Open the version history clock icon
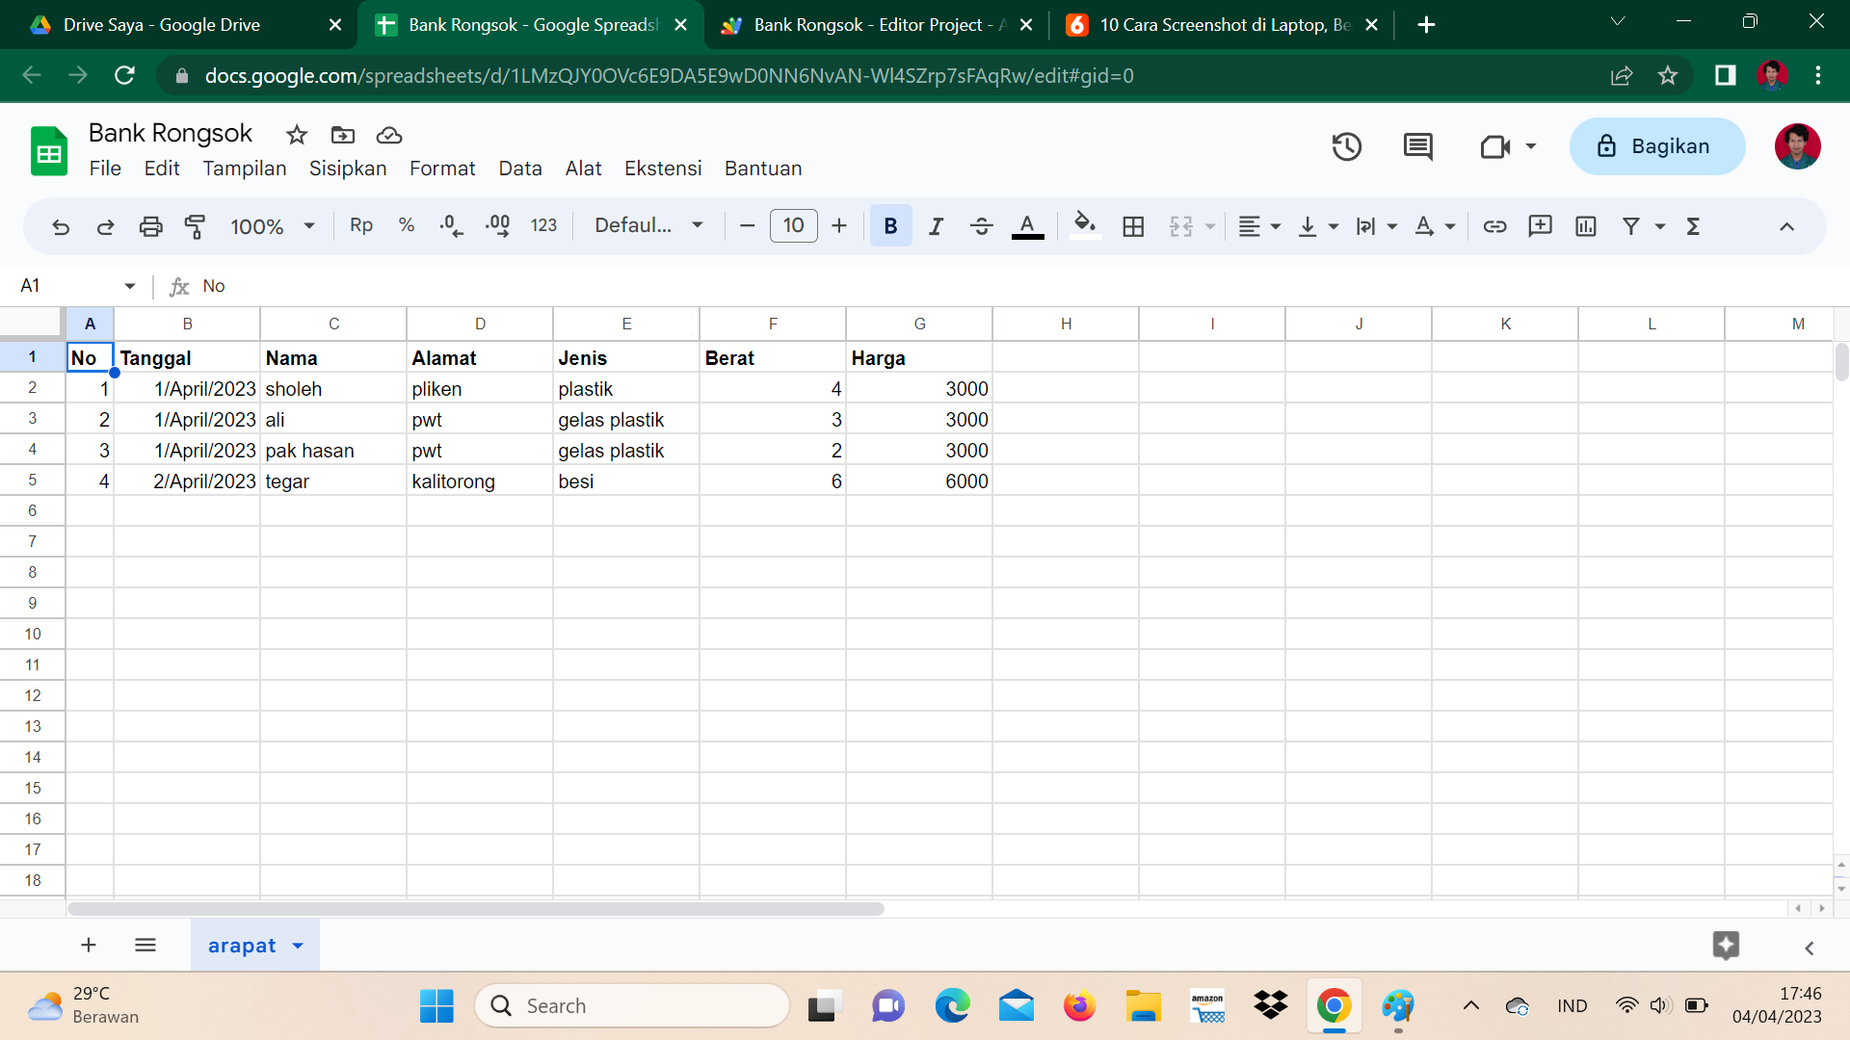The image size is (1850, 1040). [x=1346, y=146]
